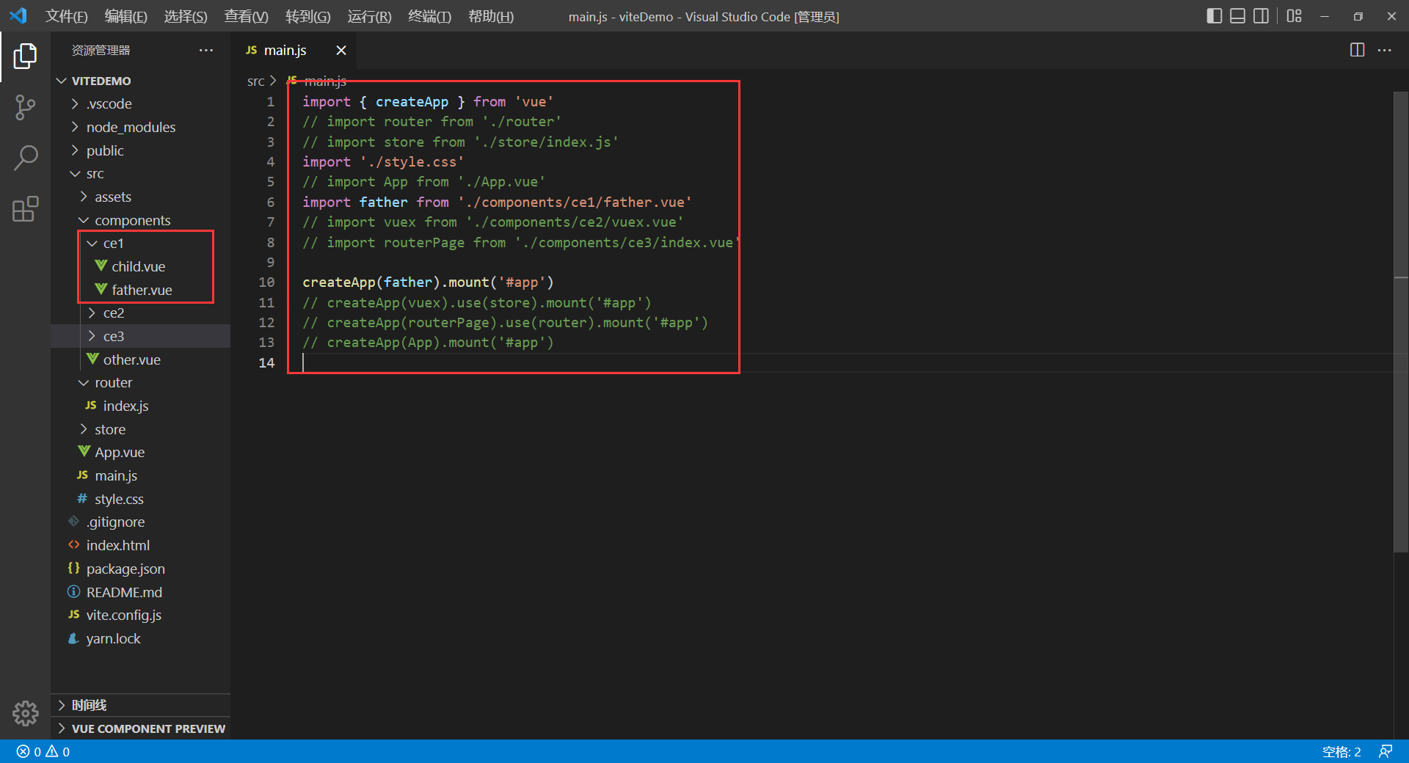Expand the ce2 folder

140,313
